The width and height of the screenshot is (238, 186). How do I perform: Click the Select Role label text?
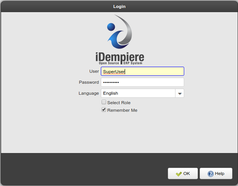click(119, 103)
